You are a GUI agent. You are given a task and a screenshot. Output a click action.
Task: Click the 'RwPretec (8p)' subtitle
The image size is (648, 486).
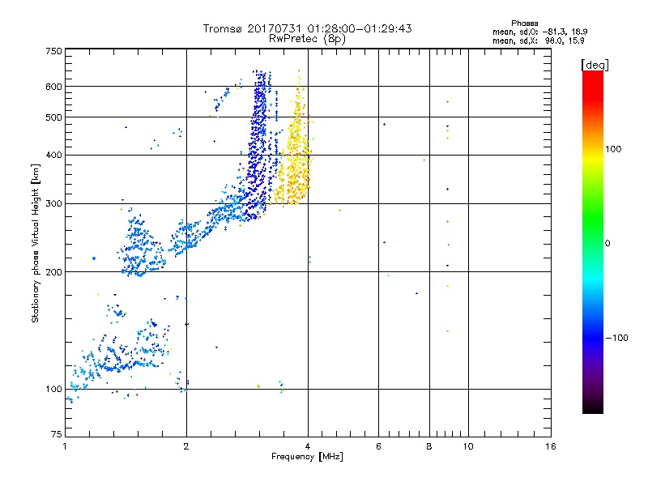pyautogui.click(x=307, y=39)
